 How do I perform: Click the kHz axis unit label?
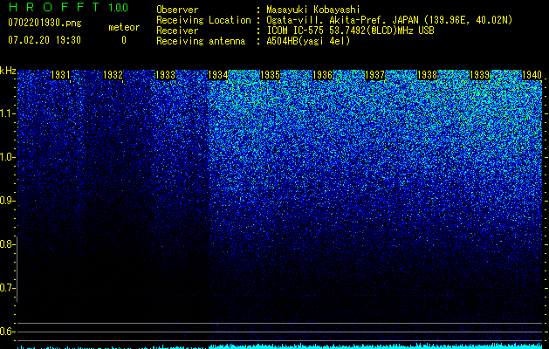[8, 71]
